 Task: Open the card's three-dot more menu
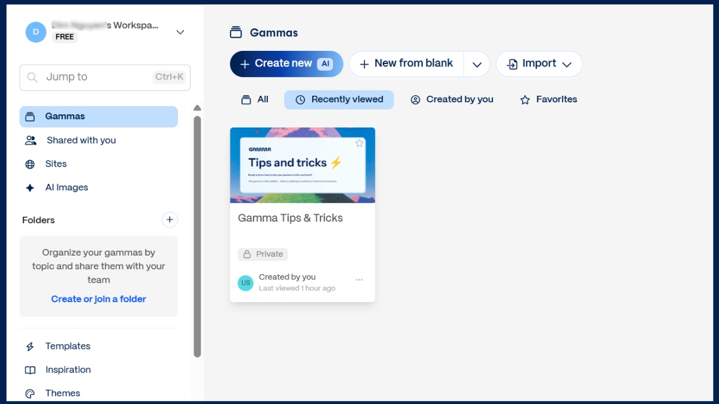(359, 280)
